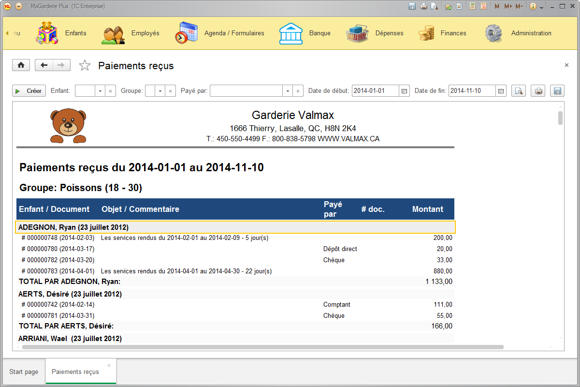Screen dimensions: 580x387
Task: Open the calculator from title bar
Action: 472,6
